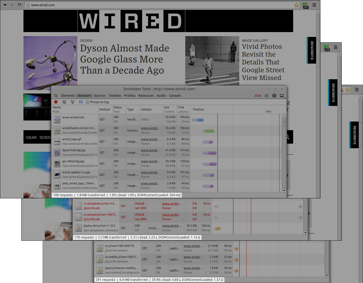Bookmark page with star in front window
363x283 pixels.
296,5
